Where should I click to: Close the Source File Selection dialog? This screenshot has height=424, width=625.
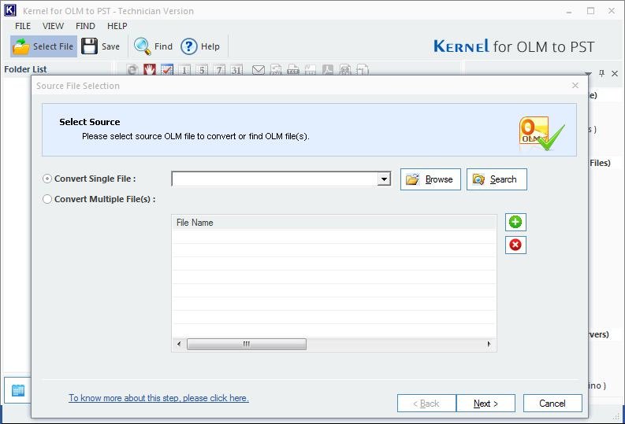(575, 86)
